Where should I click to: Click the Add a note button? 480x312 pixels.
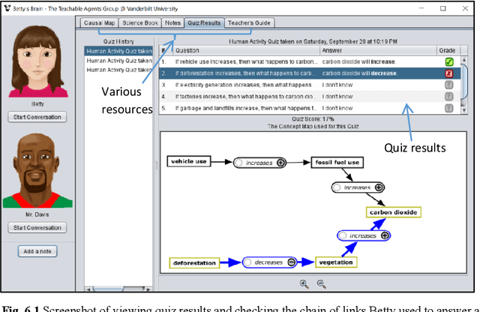click(37, 251)
